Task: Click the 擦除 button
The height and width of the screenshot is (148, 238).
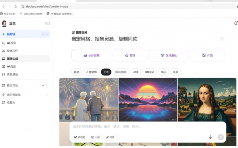Action: 130,55
